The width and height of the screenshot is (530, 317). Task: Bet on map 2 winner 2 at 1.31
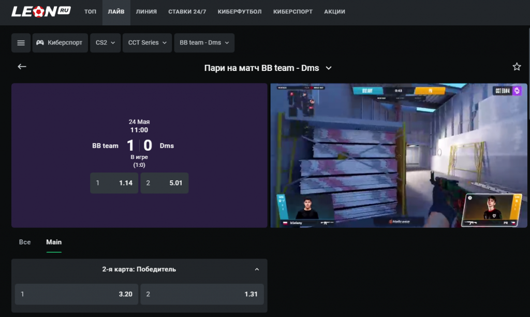[202, 294]
